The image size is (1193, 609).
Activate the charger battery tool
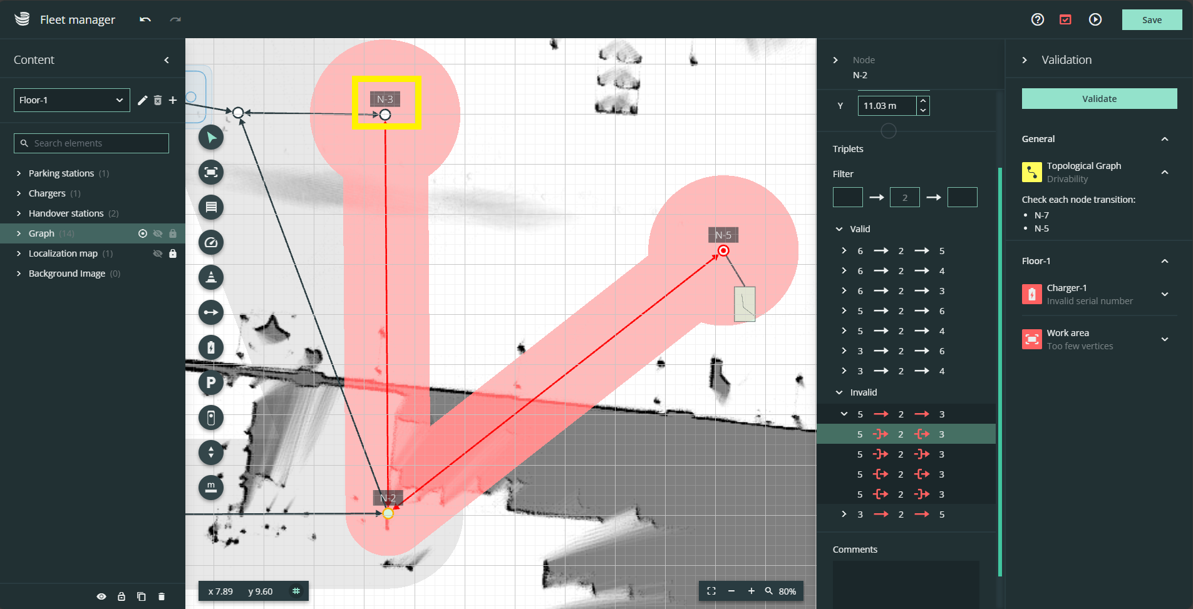(x=211, y=347)
